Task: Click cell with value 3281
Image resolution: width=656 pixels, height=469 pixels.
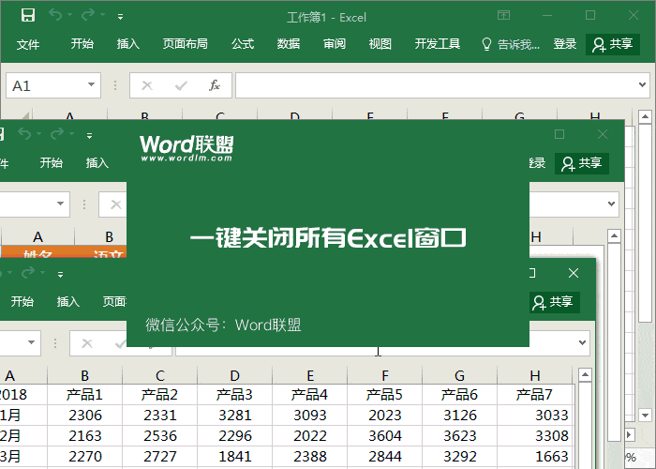Action: (234, 415)
